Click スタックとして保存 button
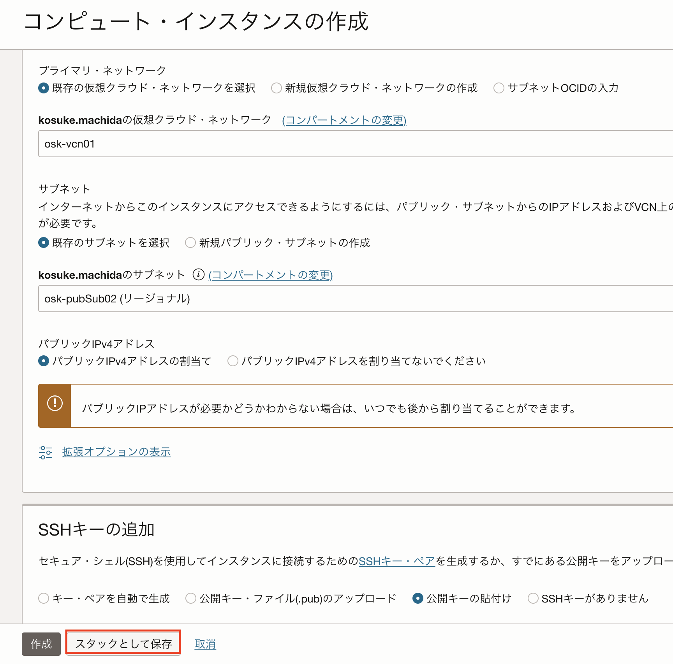 (123, 643)
